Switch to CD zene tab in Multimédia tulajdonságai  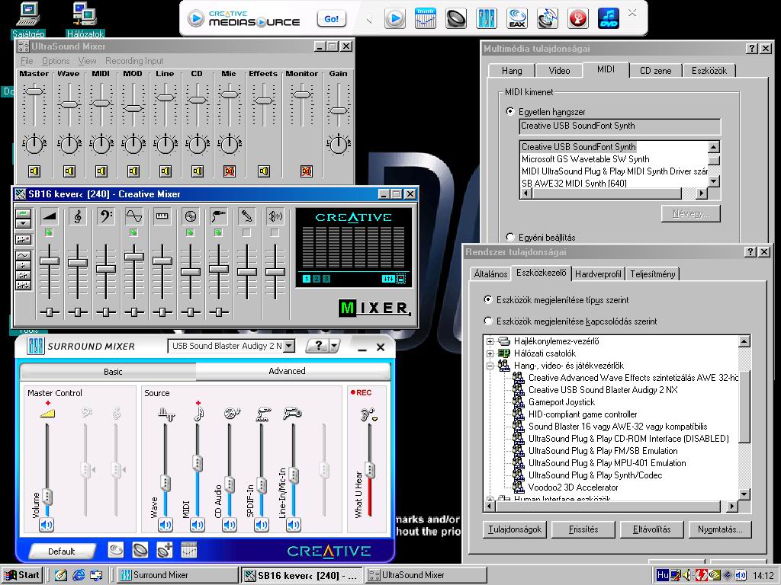(x=655, y=71)
